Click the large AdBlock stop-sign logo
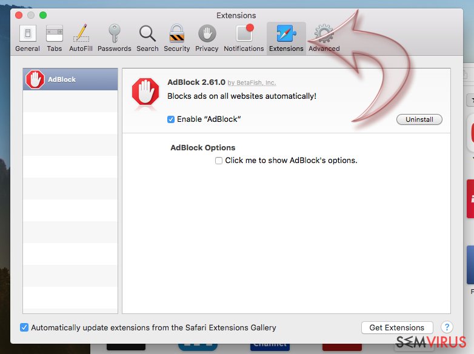Viewport: 474px width, 354px height. pyautogui.click(x=145, y=92)
